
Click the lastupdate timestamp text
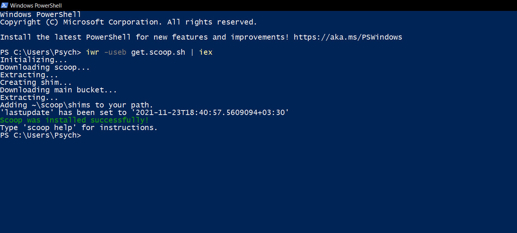pos(215,112)
